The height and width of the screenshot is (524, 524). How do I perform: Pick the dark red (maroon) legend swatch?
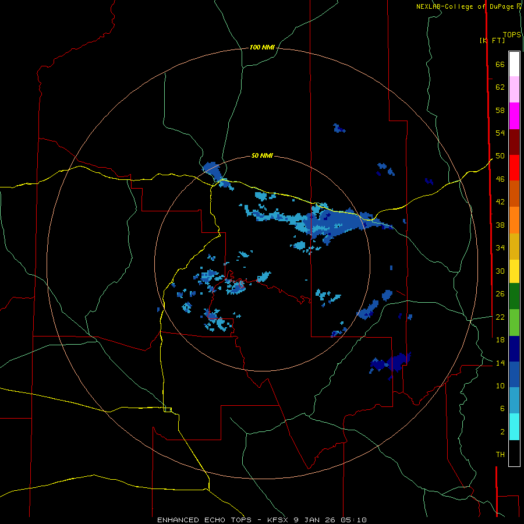tap(514, 142)
